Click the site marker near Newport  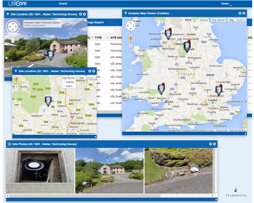pyautogui.click(x=161, y=89)
